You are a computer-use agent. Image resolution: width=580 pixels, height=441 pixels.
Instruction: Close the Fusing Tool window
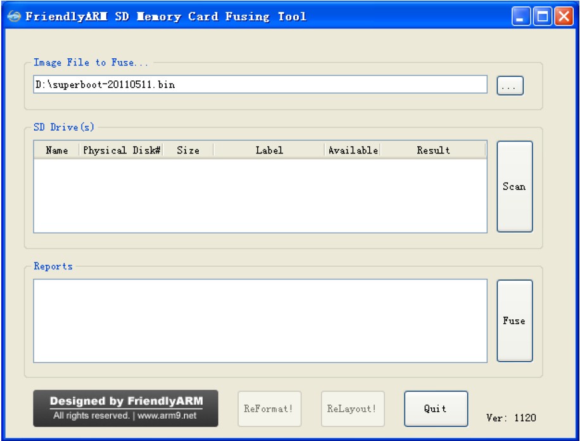(562, 16)
